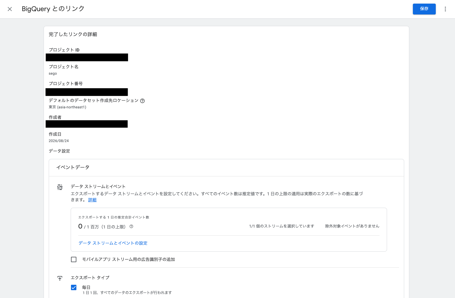Select the project name value sego
The image size is (455, 298).
click(x=53, y=73)
